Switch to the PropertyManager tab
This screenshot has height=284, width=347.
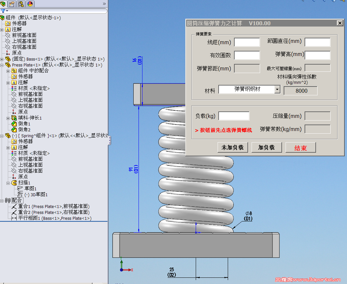[12, 4]
